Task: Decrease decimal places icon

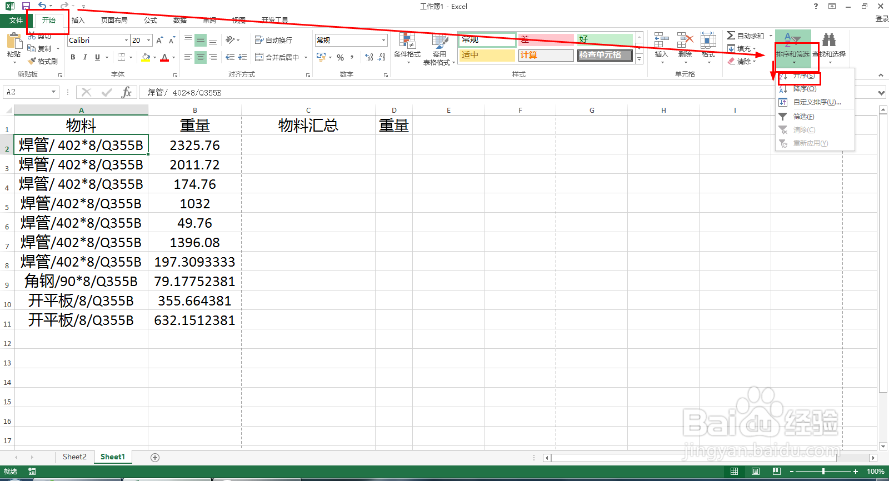Action: (x=381, y=57)
